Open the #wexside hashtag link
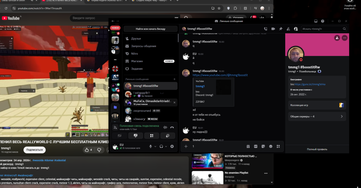 click(x=38, y=160)
